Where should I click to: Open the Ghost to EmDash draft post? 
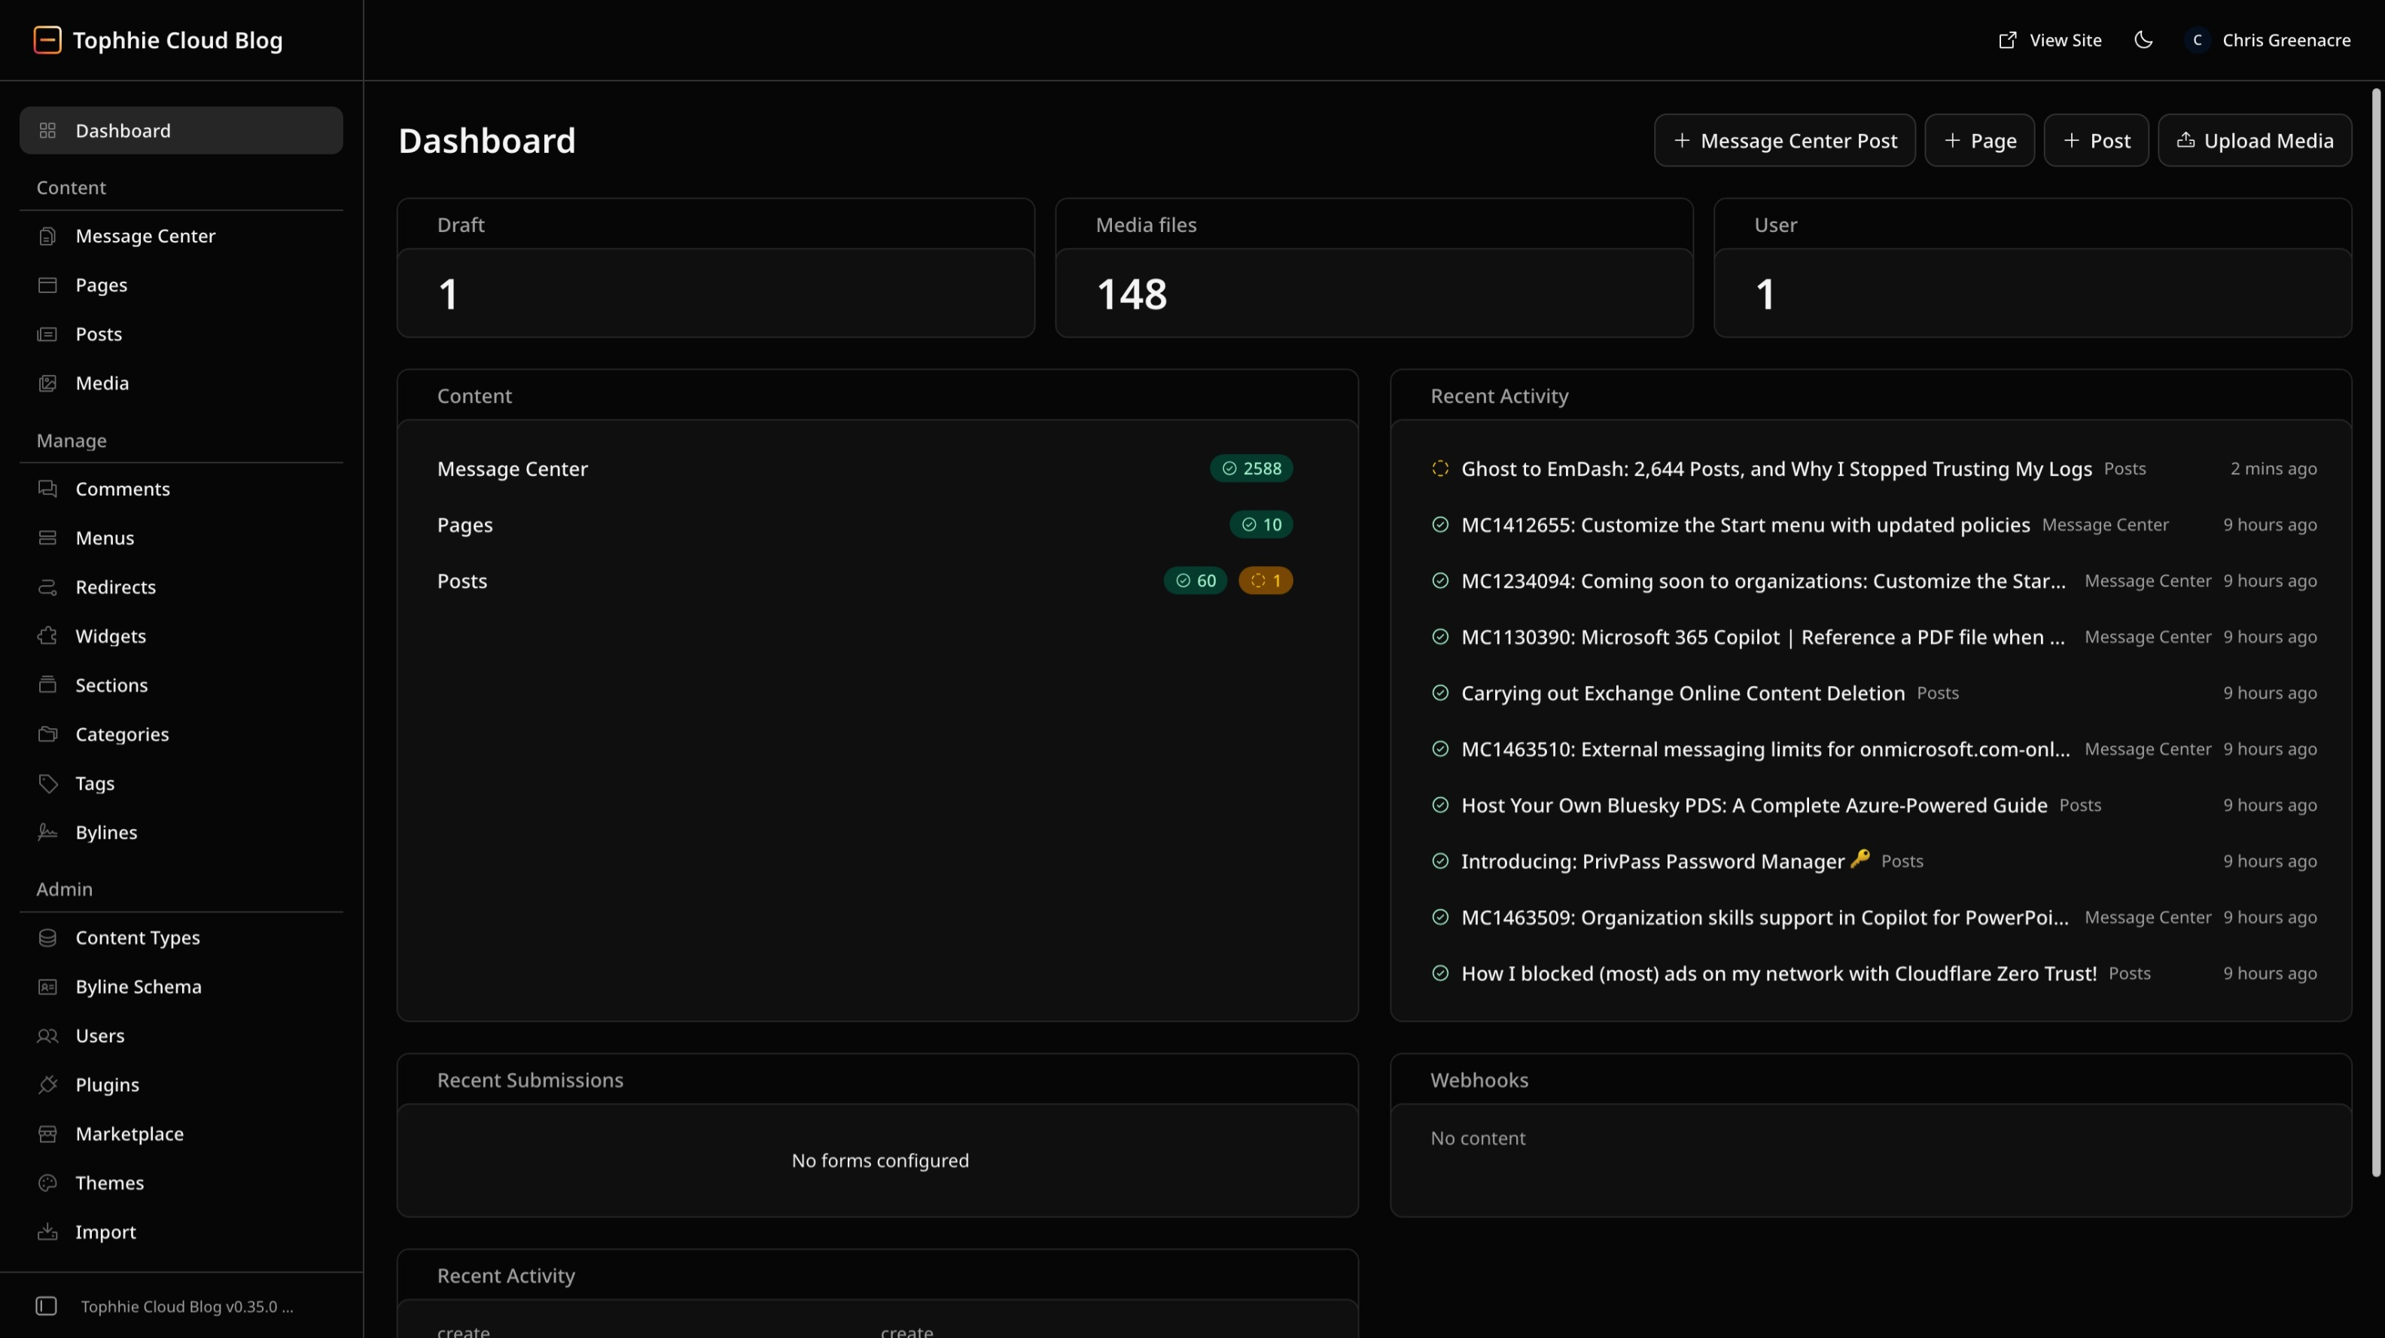(x=1776, y=468)
